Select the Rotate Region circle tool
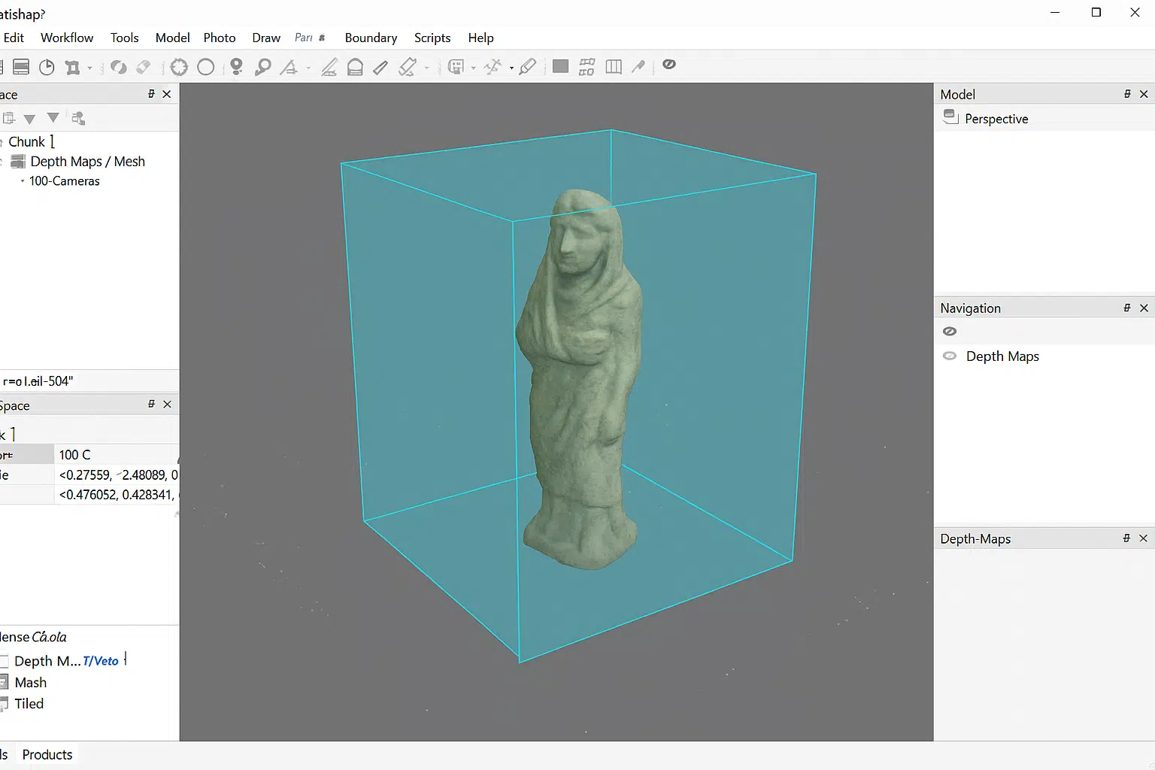 pyautogui.click(x=205, y=67)
